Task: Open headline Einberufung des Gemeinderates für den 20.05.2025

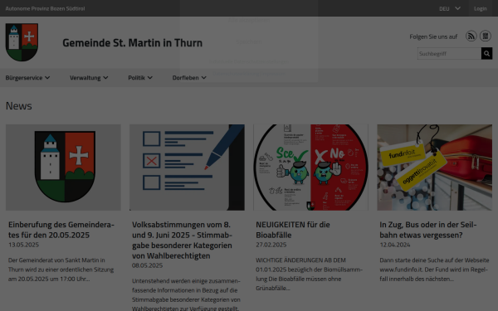Action: coord(61,230)
